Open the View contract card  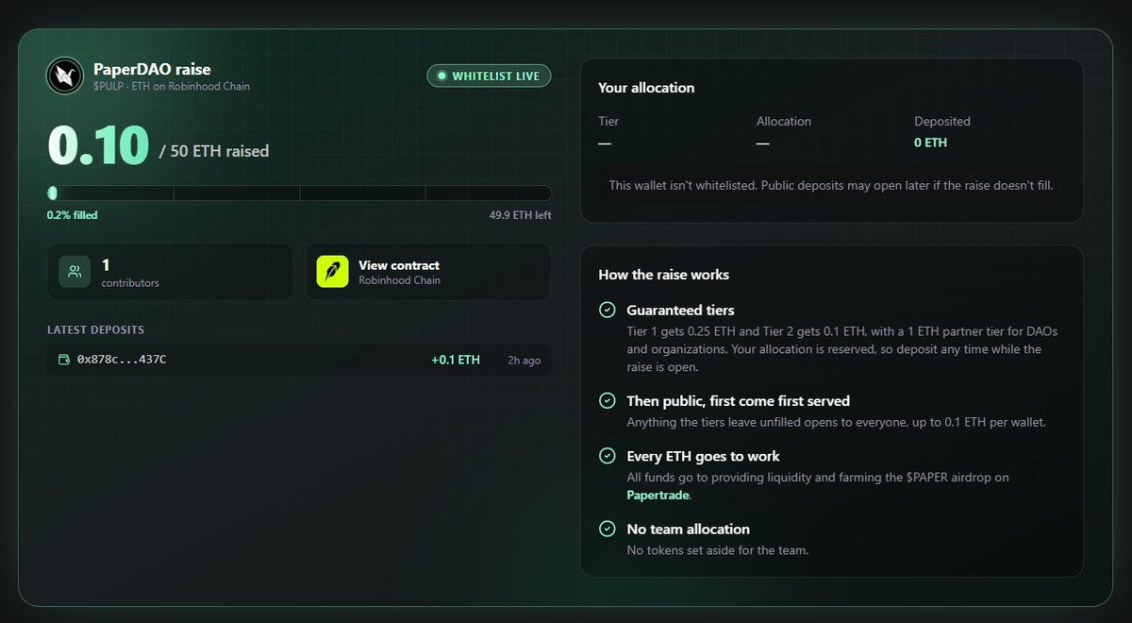tap(428, 272)
